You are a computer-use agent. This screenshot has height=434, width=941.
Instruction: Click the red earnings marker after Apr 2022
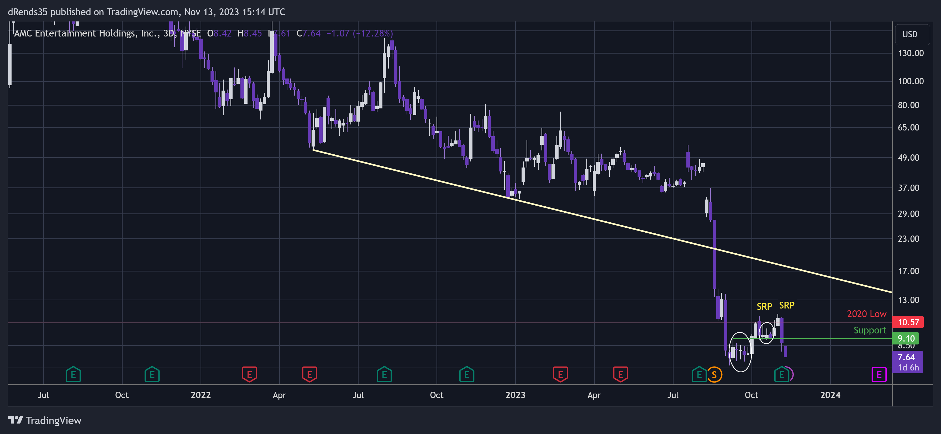(309, 374)
